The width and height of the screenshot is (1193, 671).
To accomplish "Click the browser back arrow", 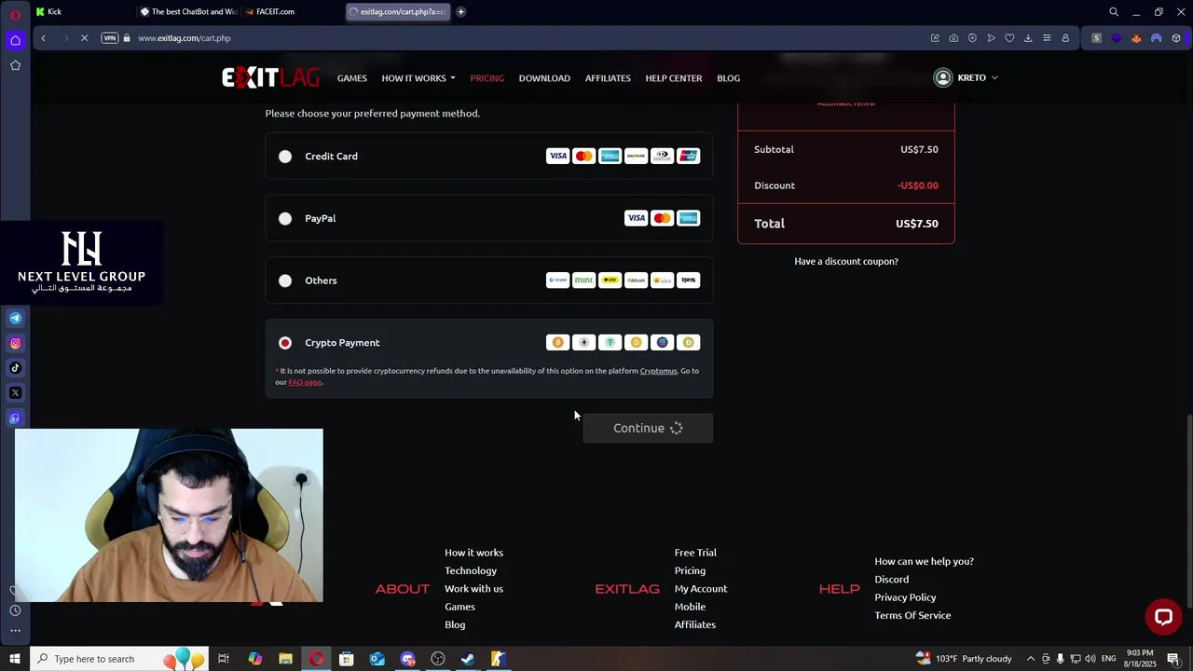I will [x=43, y=38].
